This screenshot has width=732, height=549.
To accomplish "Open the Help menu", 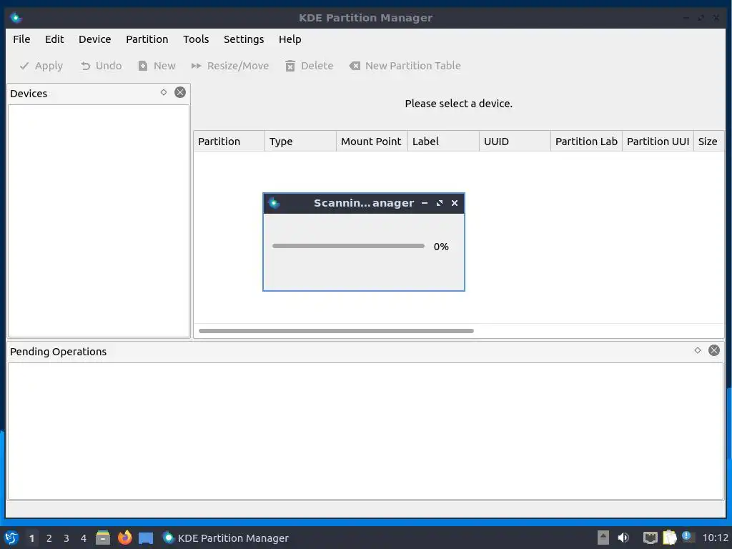I will 290,39.
